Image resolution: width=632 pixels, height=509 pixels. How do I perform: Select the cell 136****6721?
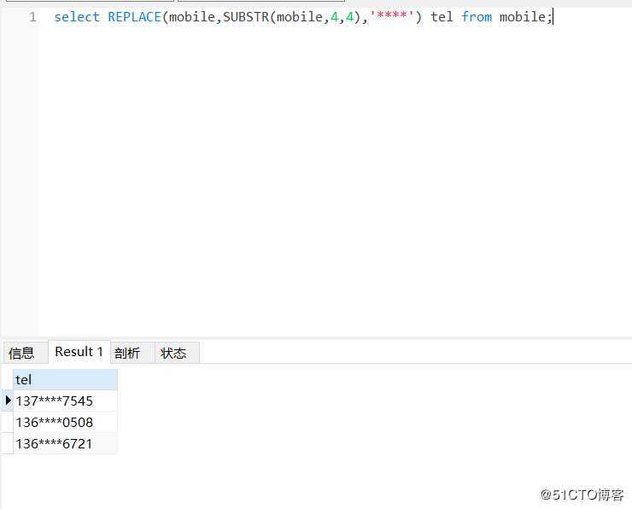(x=65, y=444)
